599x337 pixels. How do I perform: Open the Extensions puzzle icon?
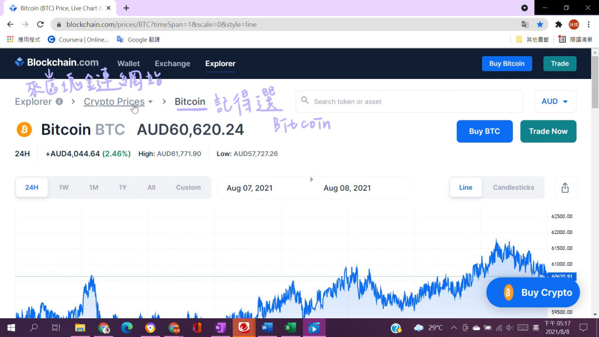[x=559, y=25]
